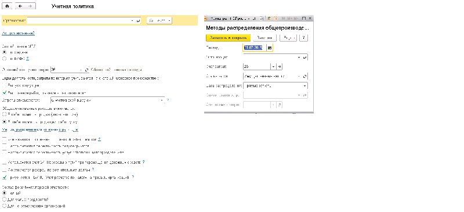Expand cost account 25 dropdown in dialog

click(x=274, y=67)
